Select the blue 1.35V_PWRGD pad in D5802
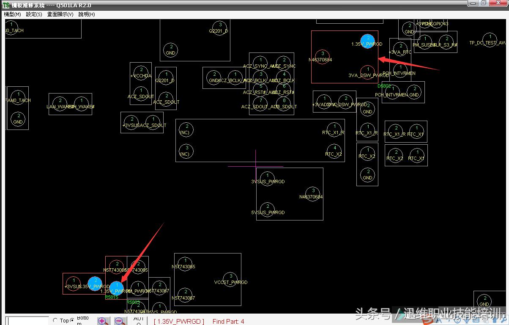 coord(368,41)
